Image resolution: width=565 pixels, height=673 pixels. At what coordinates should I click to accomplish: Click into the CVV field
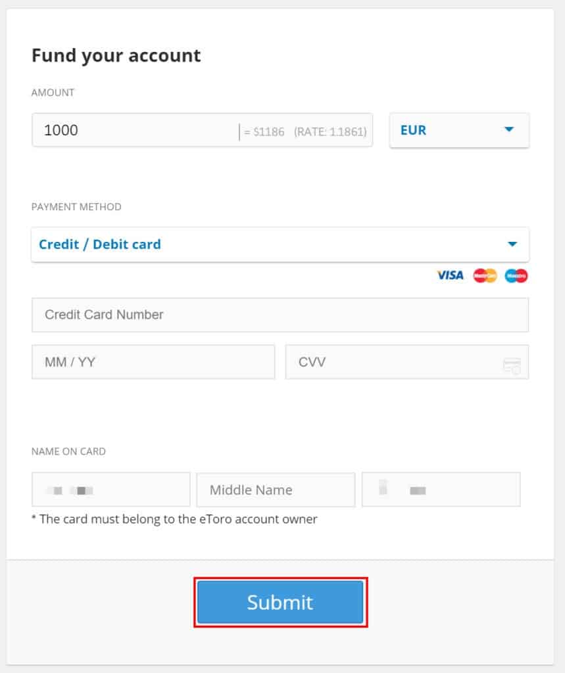(x=407, y=362)
